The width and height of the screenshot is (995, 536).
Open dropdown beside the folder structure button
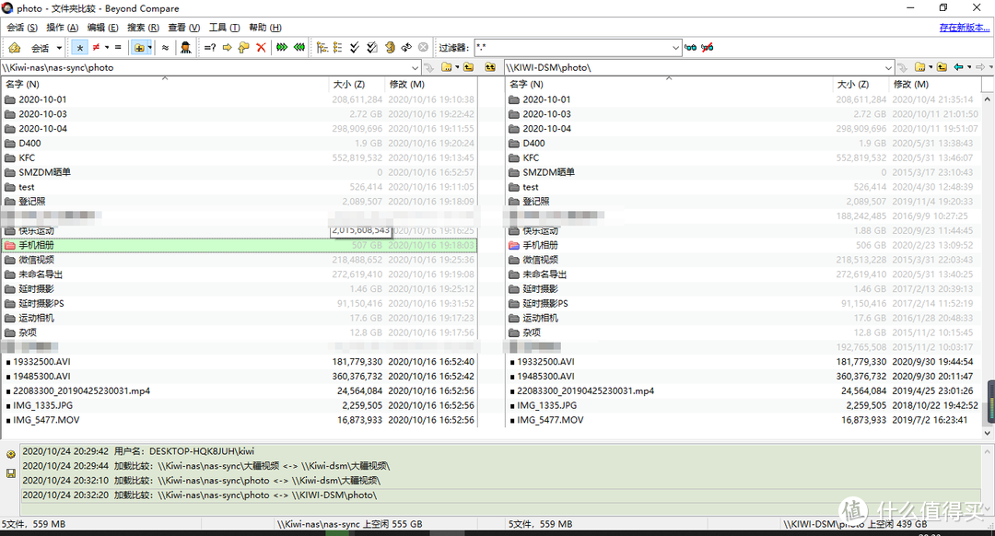click(150, 48)
